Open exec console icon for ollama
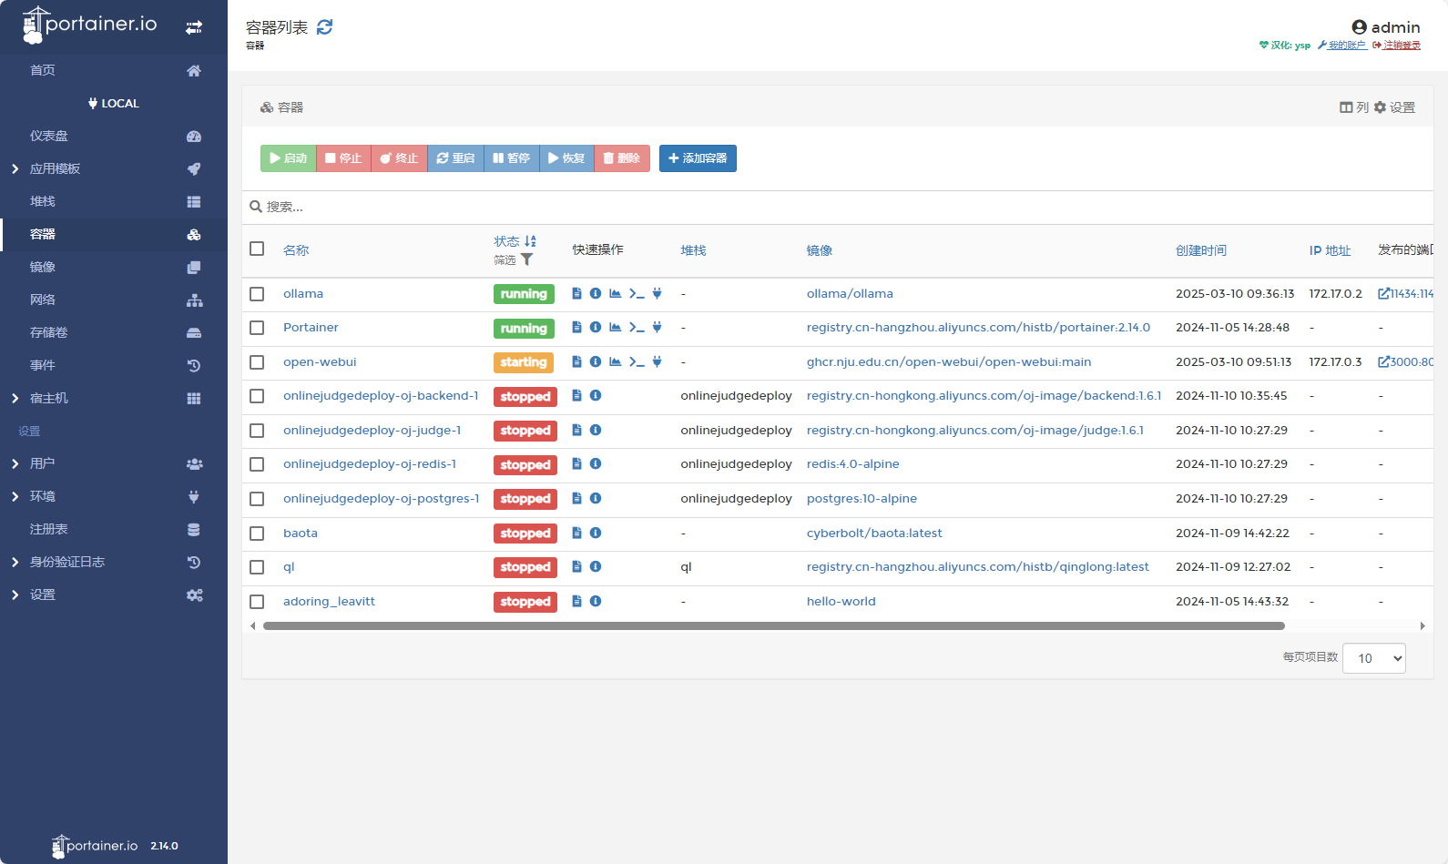Image resolution: width=1448 pixels, height=864 pixels. coord(637,293)
